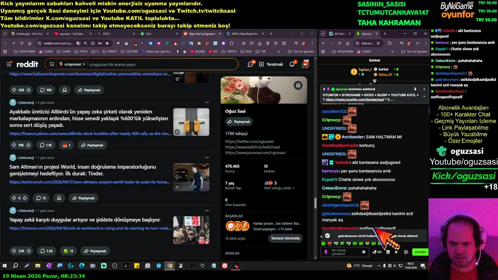The width and height of the screenshot is (498, 280).
Task: Click the reddit logo
Action: tap(27, 64)
